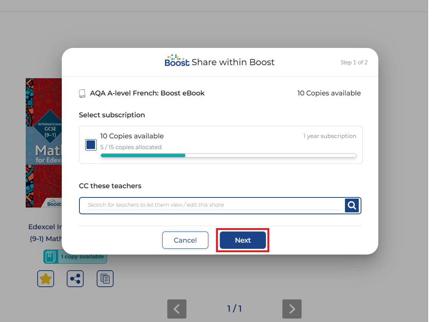Screen dimensions: 442x322
Task: Click the copies allocated progress bar
Action: [x=228, y=155]
